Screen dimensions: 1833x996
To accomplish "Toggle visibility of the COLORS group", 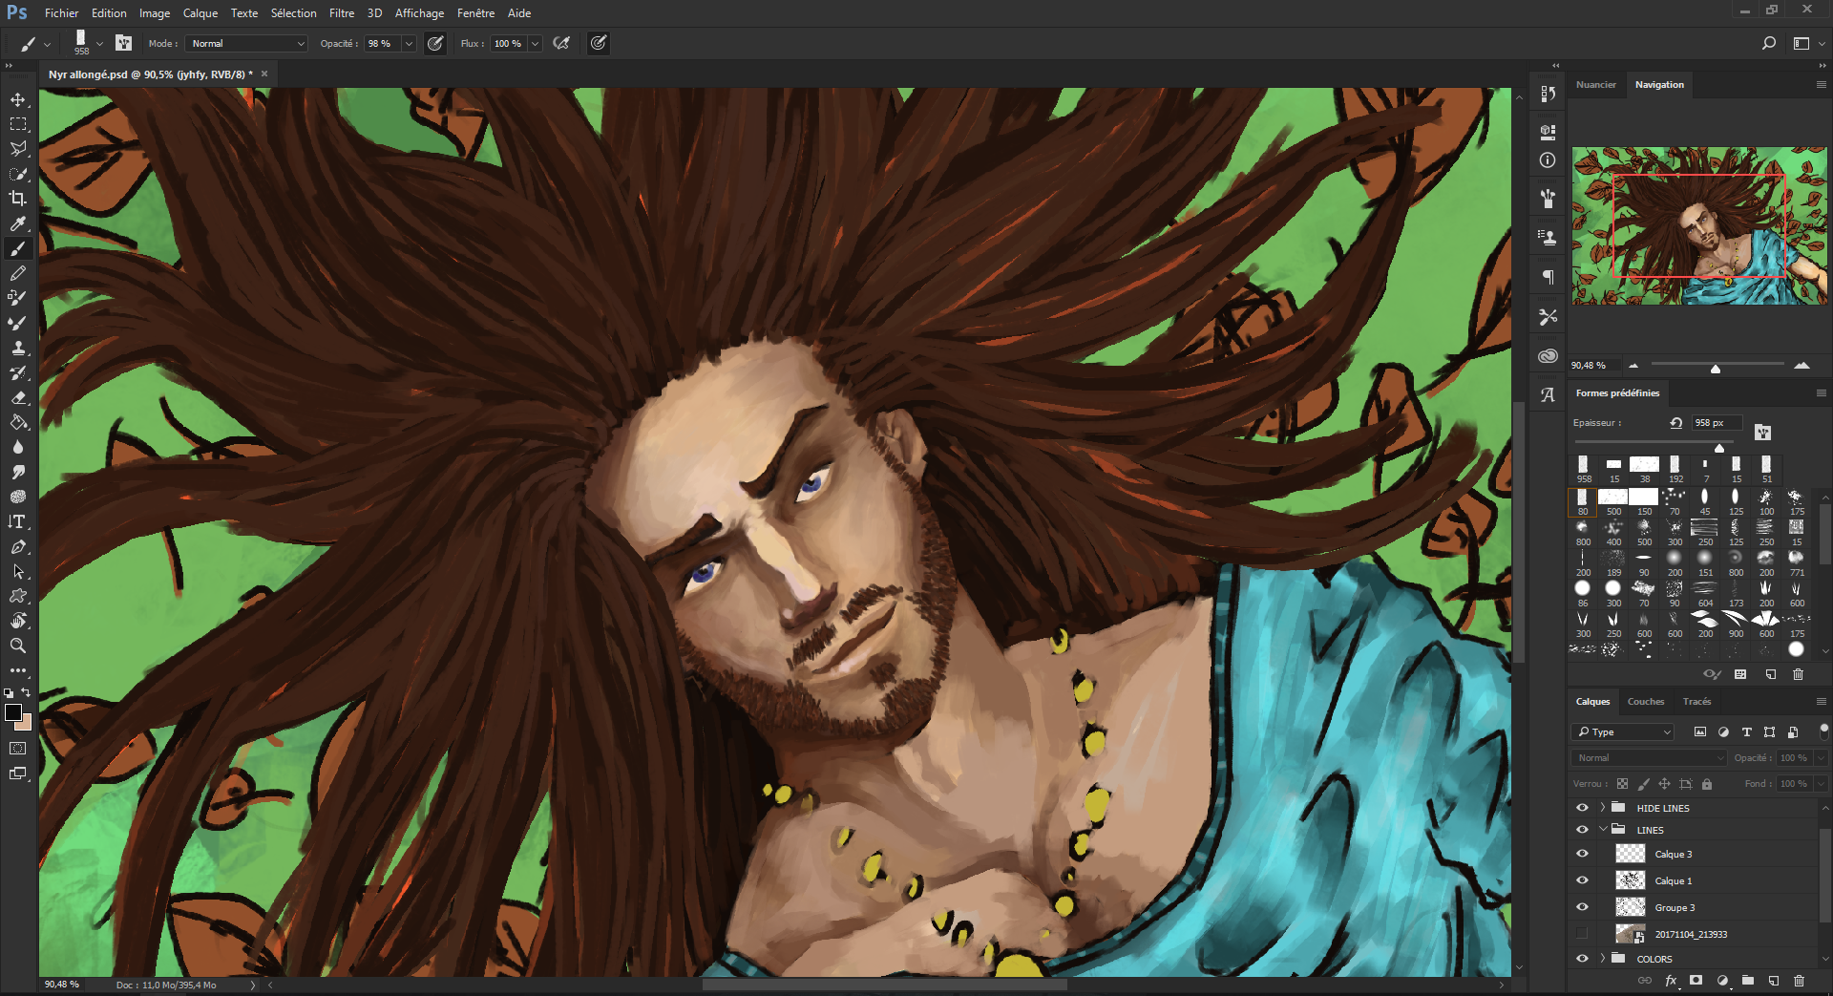I will click(x=1582, y=959).
